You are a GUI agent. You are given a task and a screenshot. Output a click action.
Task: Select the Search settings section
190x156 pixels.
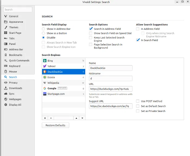[18, 77]
